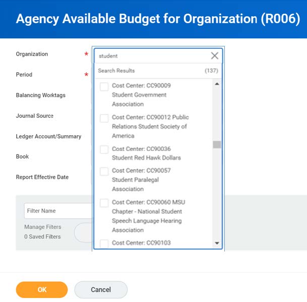The image size is (307, 302).
Task: Select Student Red Hawk Dollars checkbox
Action: (104, 149)
